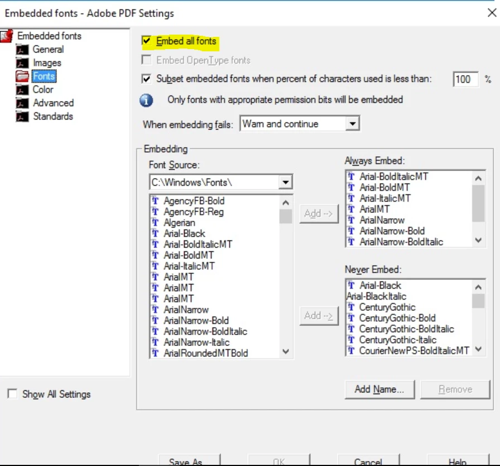500x466 pixels.
Task: Click font icon beside CourierNewPS-BoldItalicMT
Action: pos(351,350)
